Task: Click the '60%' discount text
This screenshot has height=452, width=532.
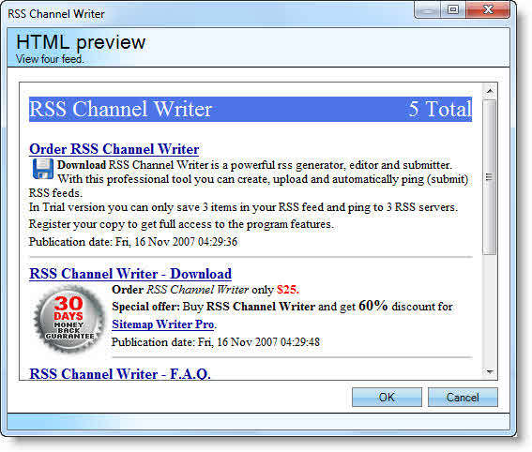Action: pos(373,306)
